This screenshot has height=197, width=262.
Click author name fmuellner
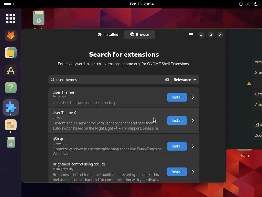59,97
